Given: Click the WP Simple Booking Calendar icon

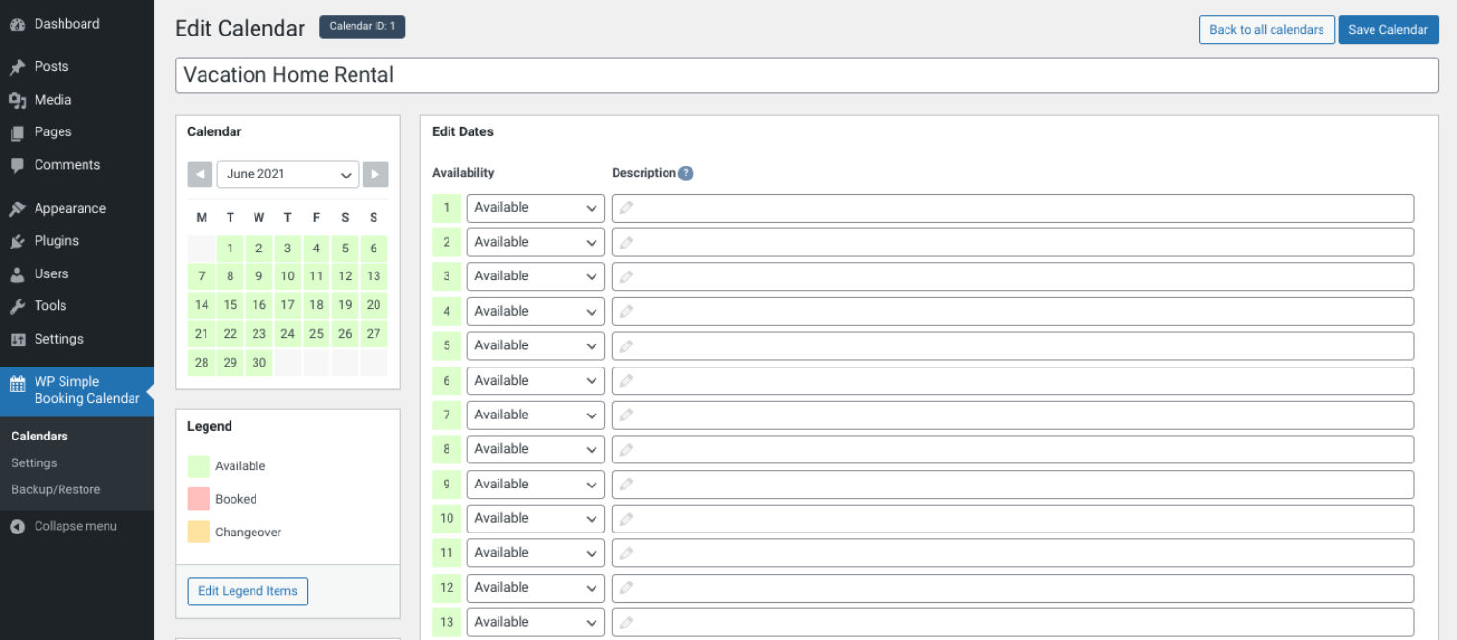Looking at the screenshot, I should pos(17,383).
